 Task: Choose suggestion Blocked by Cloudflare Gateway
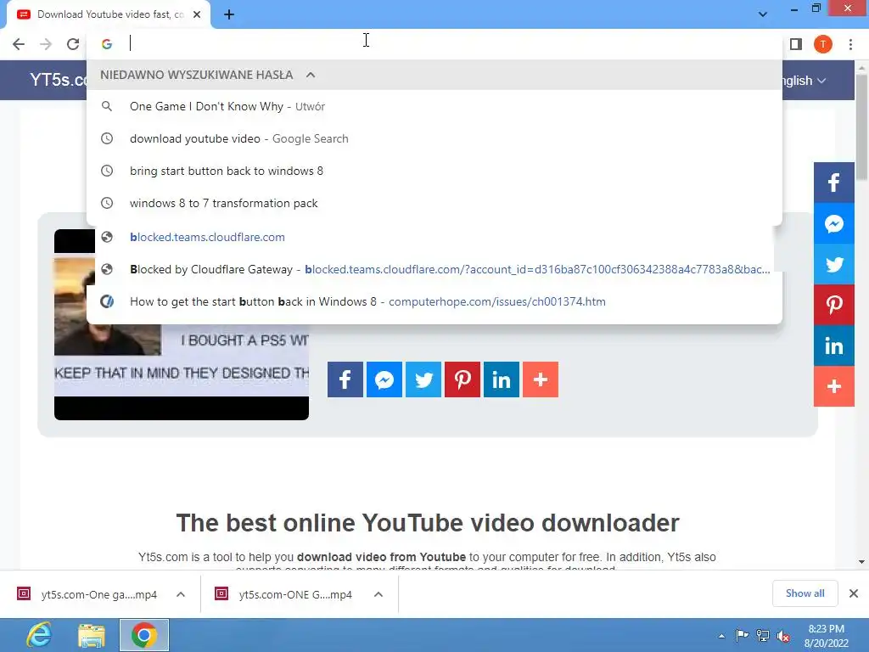434,269
